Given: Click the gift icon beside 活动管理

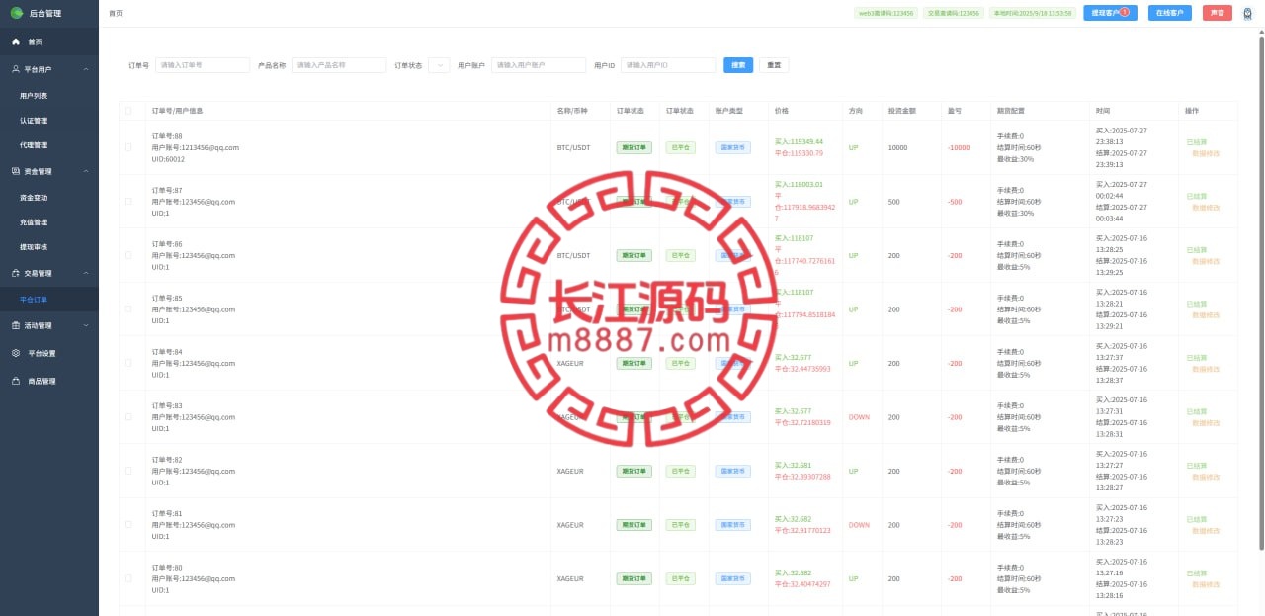Looking at the screenshot, I should coord(16,325).
